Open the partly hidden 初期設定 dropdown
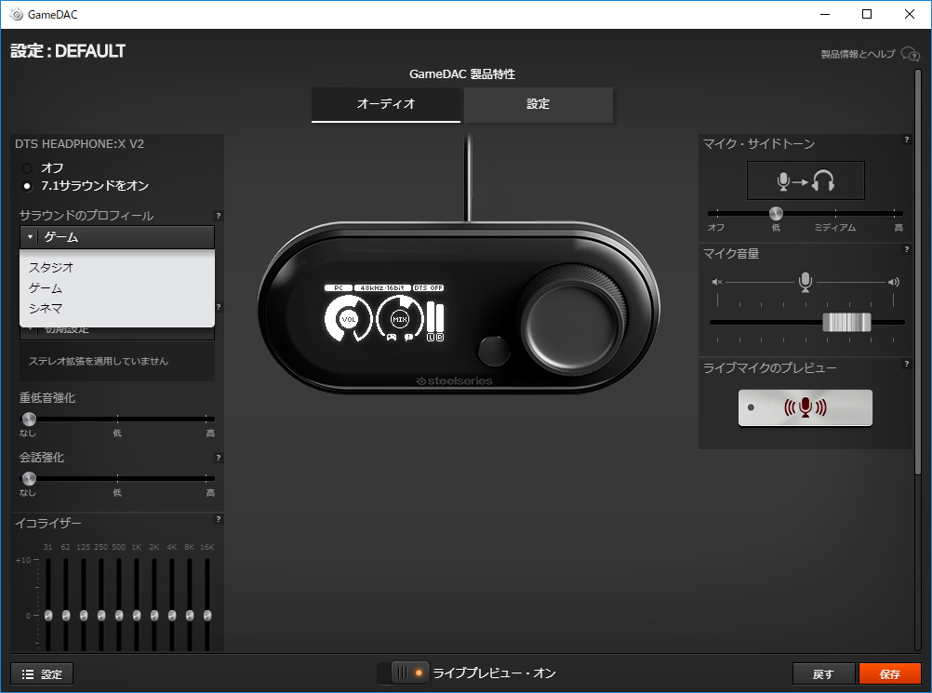Viewport: 932px width, 693px height. pyautogui.click(x=117, y=333)
